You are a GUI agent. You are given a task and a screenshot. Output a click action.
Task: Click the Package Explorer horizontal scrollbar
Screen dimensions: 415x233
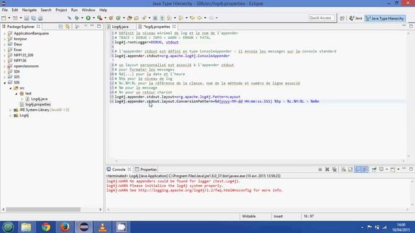(43, 210)
